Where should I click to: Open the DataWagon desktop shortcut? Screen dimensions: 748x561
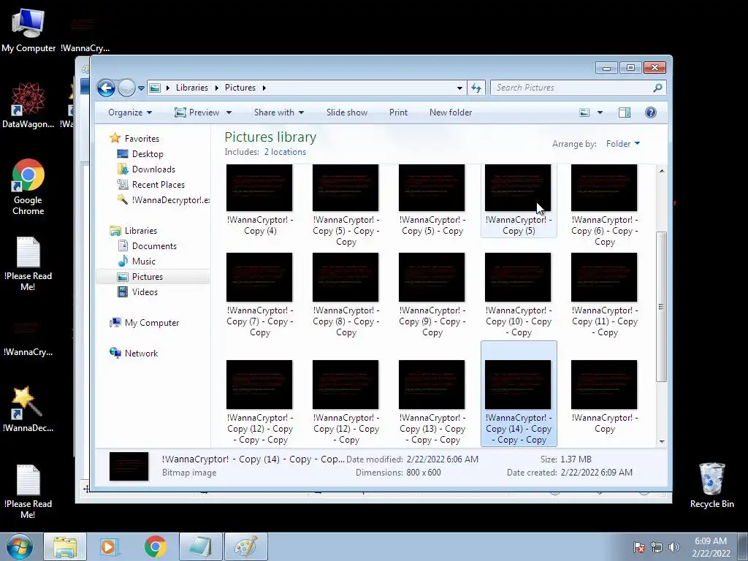tap(28, 105)
